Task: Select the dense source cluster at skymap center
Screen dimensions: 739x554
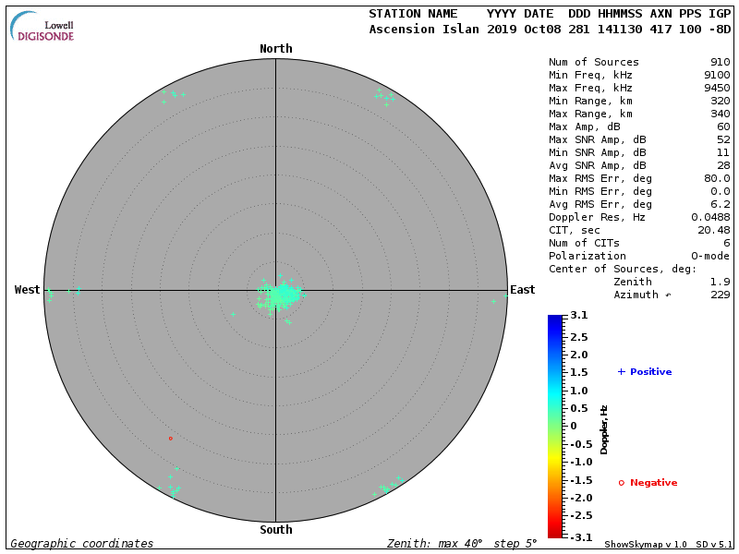Action: click(x=279, y=295)
